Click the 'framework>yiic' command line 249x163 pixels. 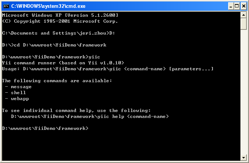click(51, 57)
